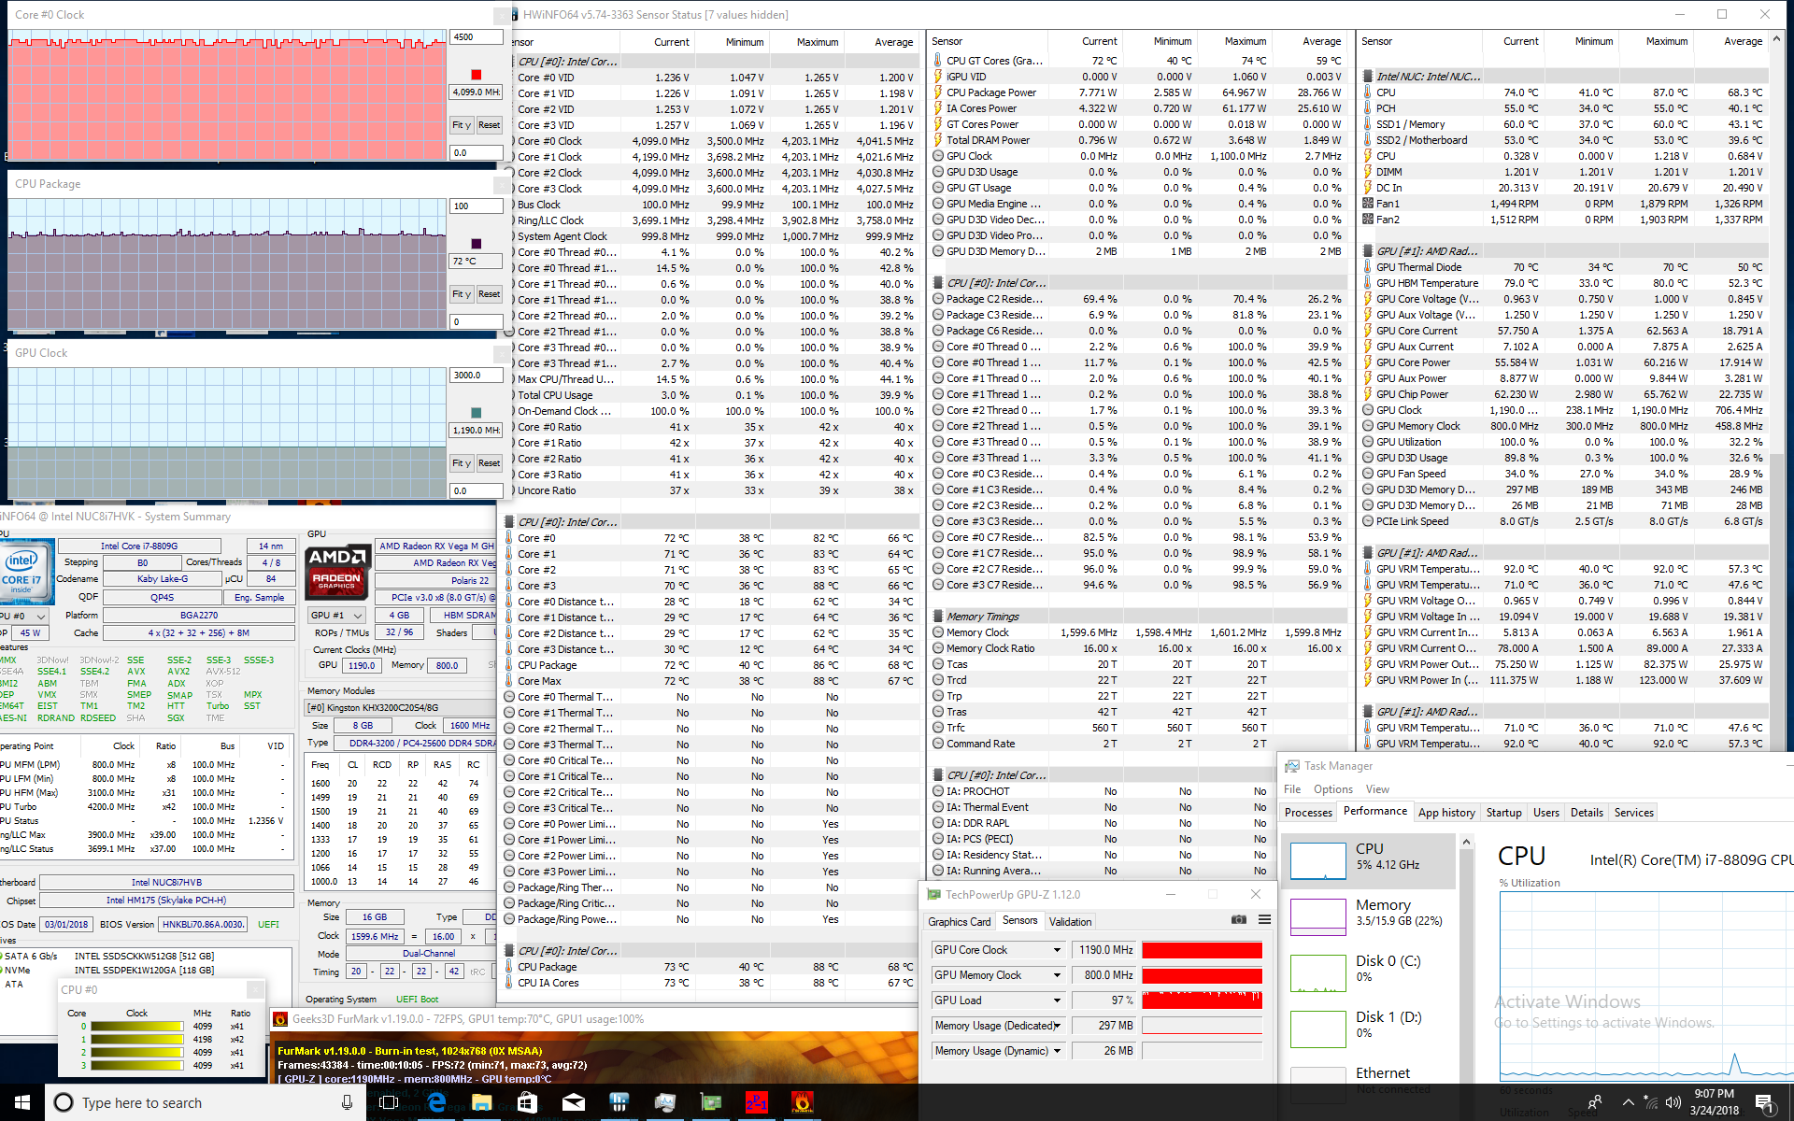The image size is (1794, 1121).
Task: Open the App history tab
Action: point(1445,813)
